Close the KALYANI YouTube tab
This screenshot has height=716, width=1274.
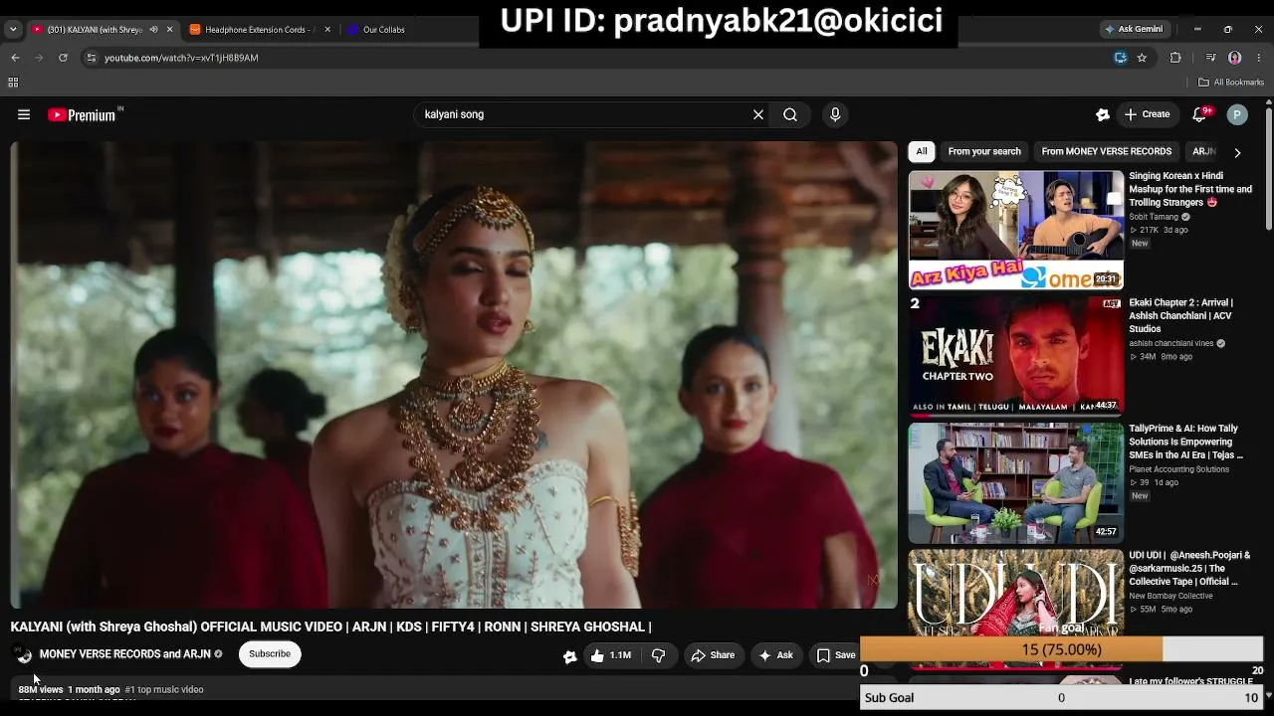(169, 30)
